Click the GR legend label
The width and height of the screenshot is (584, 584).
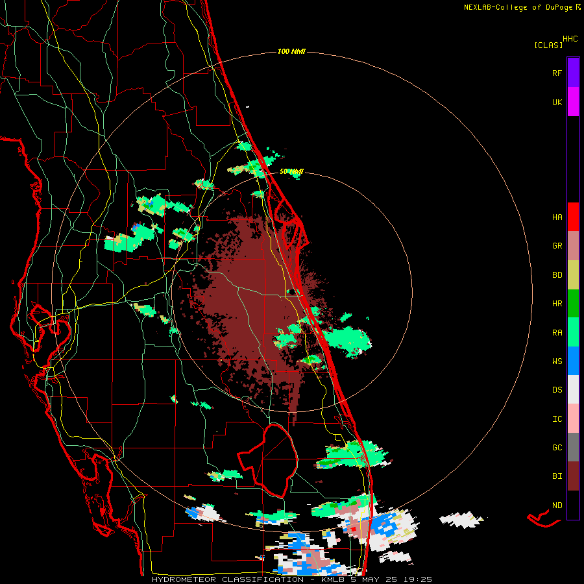[557, 246]
